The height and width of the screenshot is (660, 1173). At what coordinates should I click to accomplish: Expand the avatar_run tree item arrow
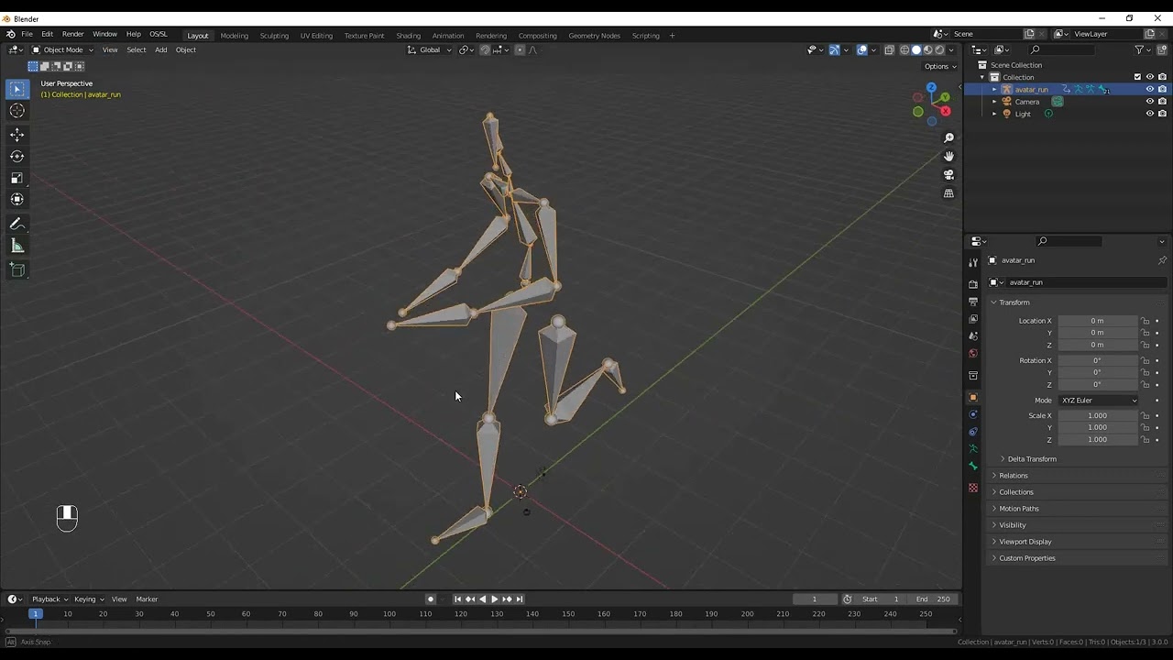pos(994,90)
